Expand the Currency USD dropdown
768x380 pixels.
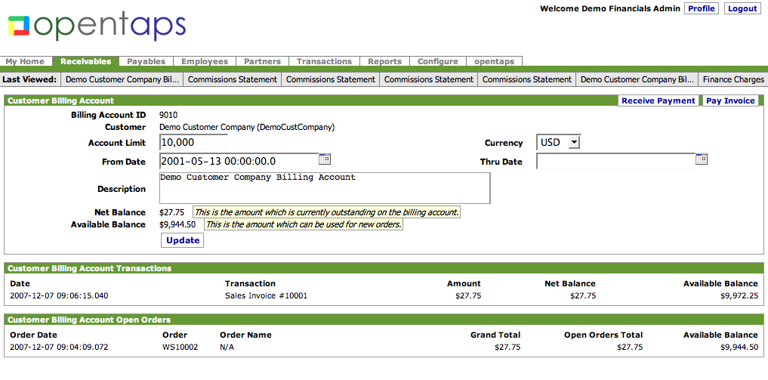coord(558,143)
